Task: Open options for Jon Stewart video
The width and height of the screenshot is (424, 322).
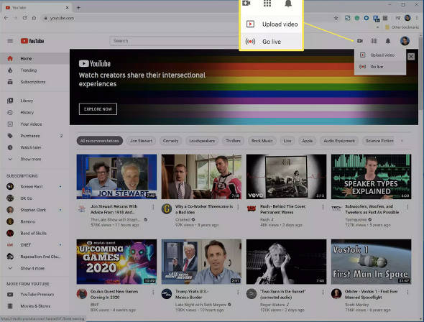Action: click(153, 207)
